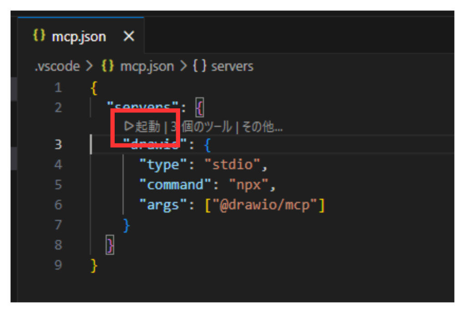Click the opening bracket after "servers"
466x314 pixels.
click(x=201, y=108)
